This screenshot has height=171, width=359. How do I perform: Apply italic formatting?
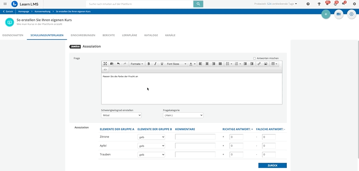pyautogui.click(x=155, y=64)
